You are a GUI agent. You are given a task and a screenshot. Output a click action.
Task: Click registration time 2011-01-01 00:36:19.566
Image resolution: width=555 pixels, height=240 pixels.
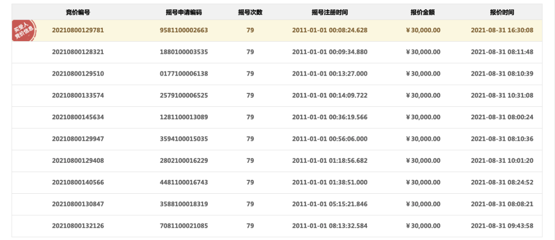(330, 117)
